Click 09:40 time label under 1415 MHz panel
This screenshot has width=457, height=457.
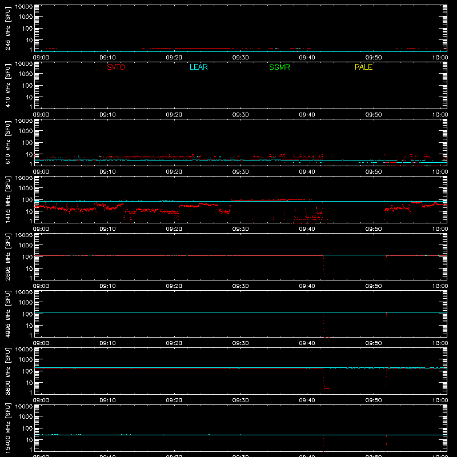307,229
